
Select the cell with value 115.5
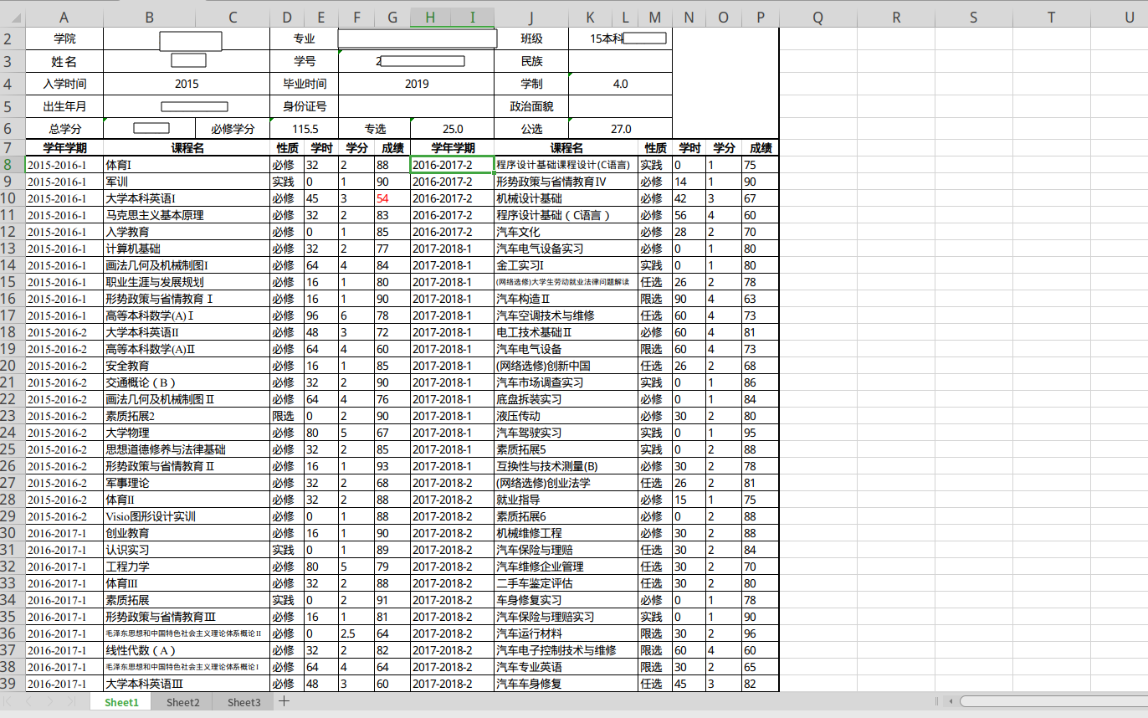[304, 129]
